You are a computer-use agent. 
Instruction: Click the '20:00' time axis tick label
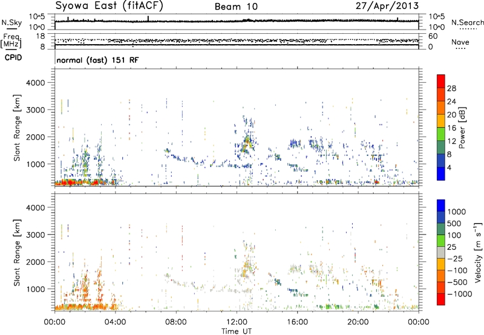(x=358, y=322)
